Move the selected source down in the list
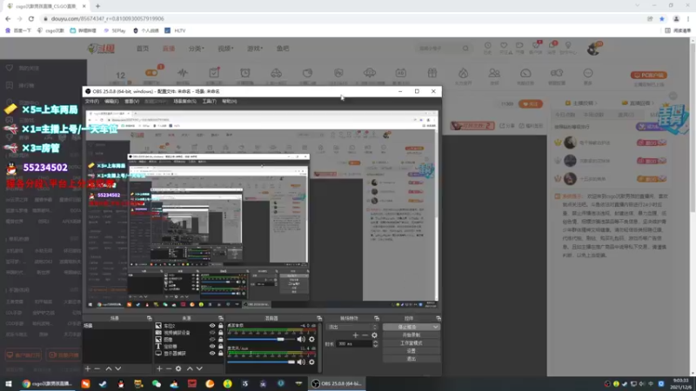Viewport: 696px width, 391px height. tap(199, 368)
